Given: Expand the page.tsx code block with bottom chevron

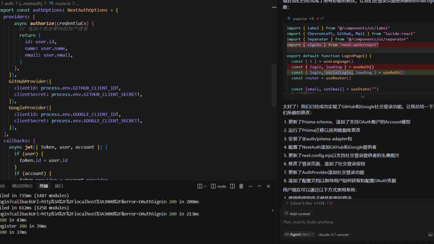Looking at the screenshot, I should tap(363, 97).
